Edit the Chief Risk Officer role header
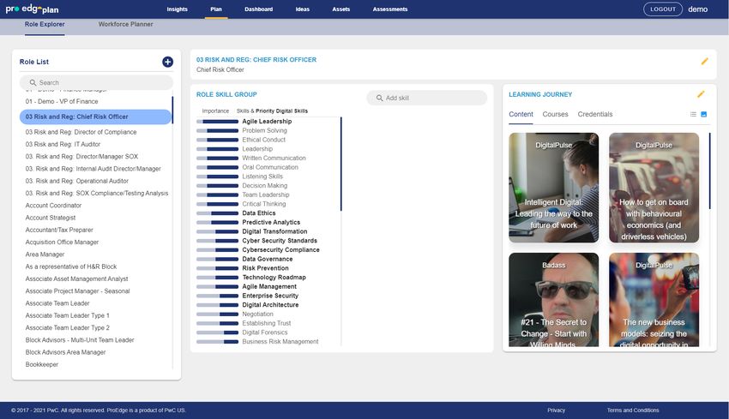The width and height of the screenshot is (729, 419). 704,62
